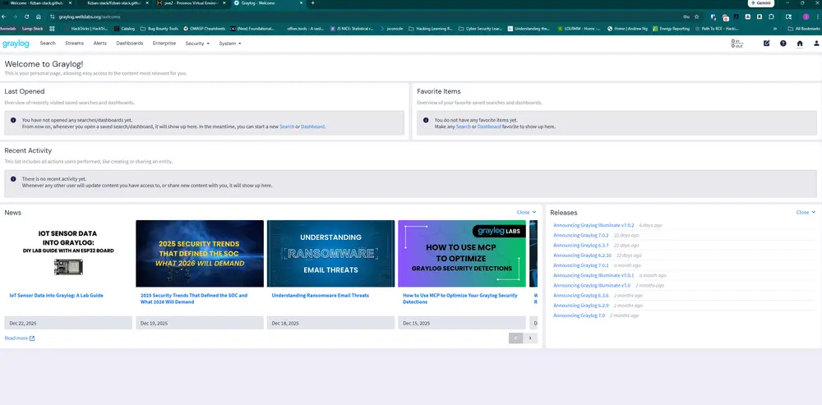Open Understanding Ransomware Email Threats article link
The image size is (822, 405).
pyautogui.click(x=321, y=296)
